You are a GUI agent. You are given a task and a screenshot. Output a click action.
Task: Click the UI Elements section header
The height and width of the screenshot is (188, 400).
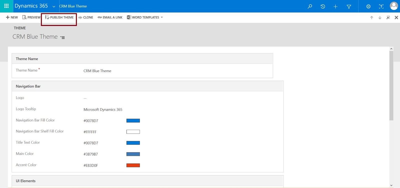coord(147,181)
